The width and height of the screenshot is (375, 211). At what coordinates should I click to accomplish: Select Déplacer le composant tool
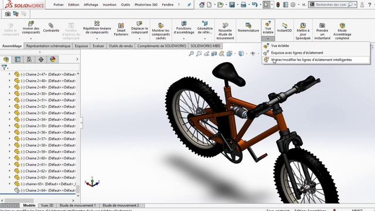(139, 28)
